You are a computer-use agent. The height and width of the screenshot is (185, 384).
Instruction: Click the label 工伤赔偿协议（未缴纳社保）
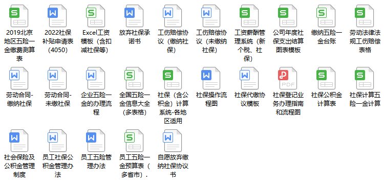211,41
